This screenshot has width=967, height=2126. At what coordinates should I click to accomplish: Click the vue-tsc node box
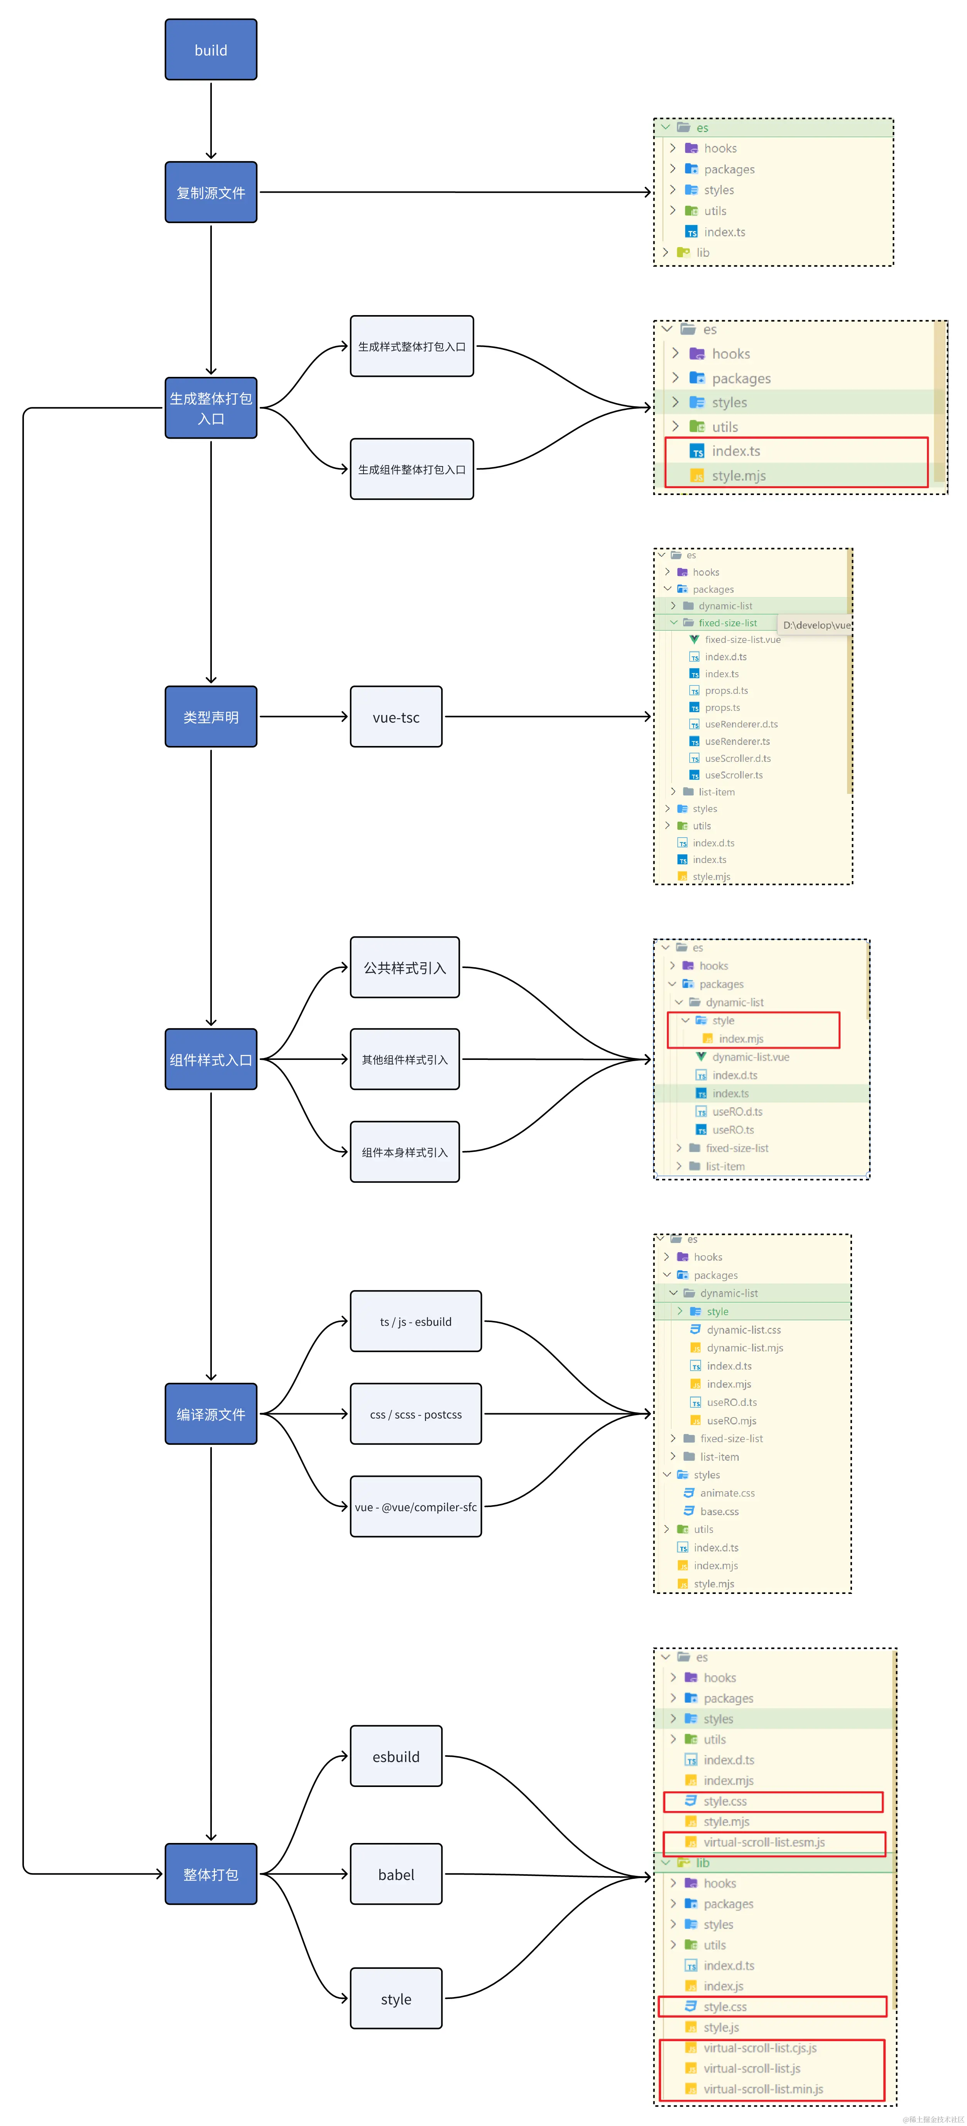(395, 716)
